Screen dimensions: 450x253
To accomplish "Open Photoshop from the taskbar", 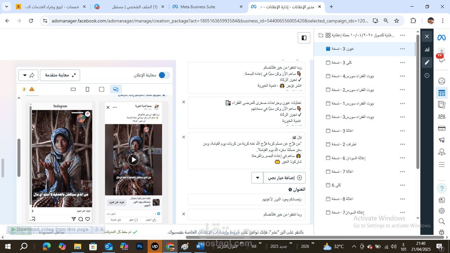I will (x=140, y=246).
